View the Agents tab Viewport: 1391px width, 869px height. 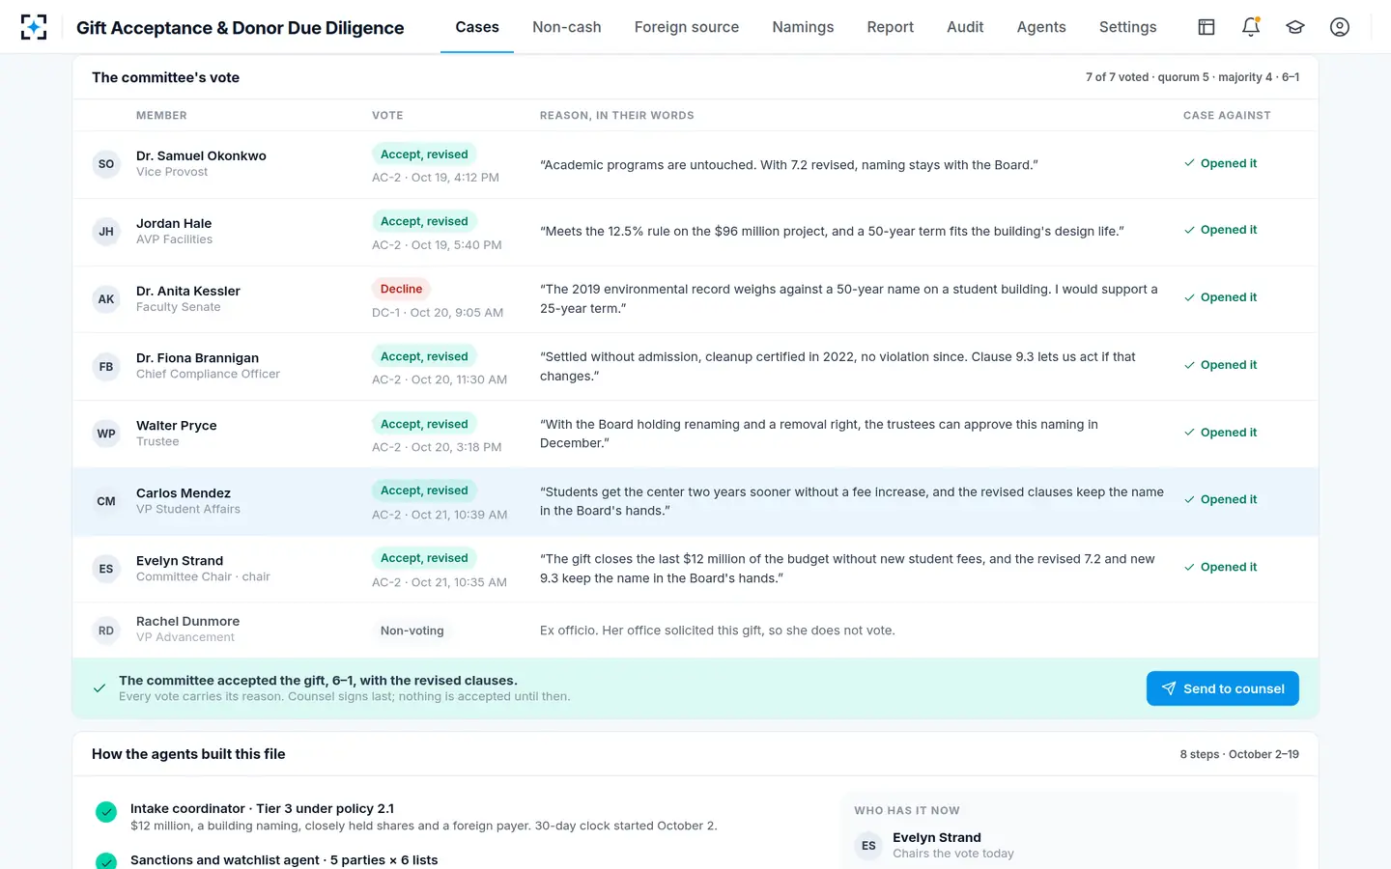(1041, 27)
